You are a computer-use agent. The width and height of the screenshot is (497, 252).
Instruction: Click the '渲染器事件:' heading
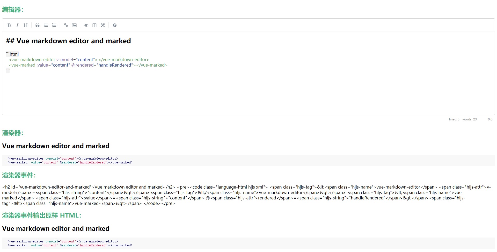[19, 175]
